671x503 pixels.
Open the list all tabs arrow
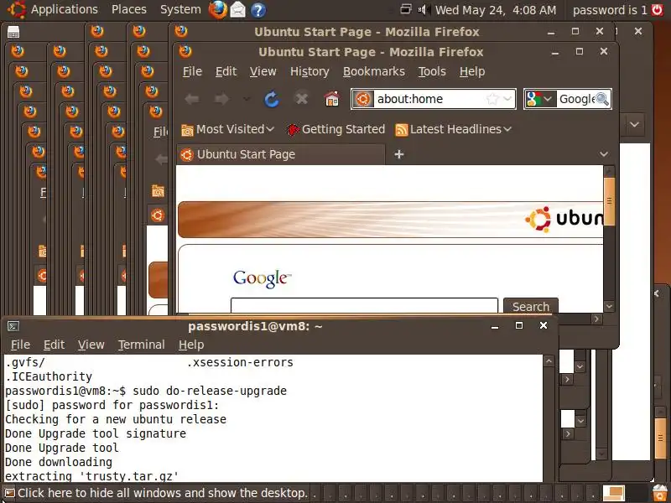click(603, 154)
